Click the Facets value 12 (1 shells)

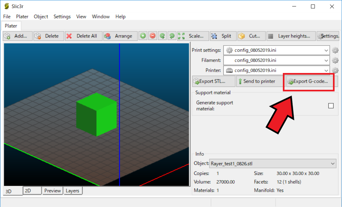coord(289,182)
